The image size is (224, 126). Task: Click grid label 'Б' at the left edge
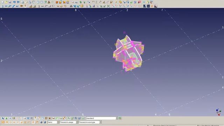pyautogui.click(x=1, y=19)
